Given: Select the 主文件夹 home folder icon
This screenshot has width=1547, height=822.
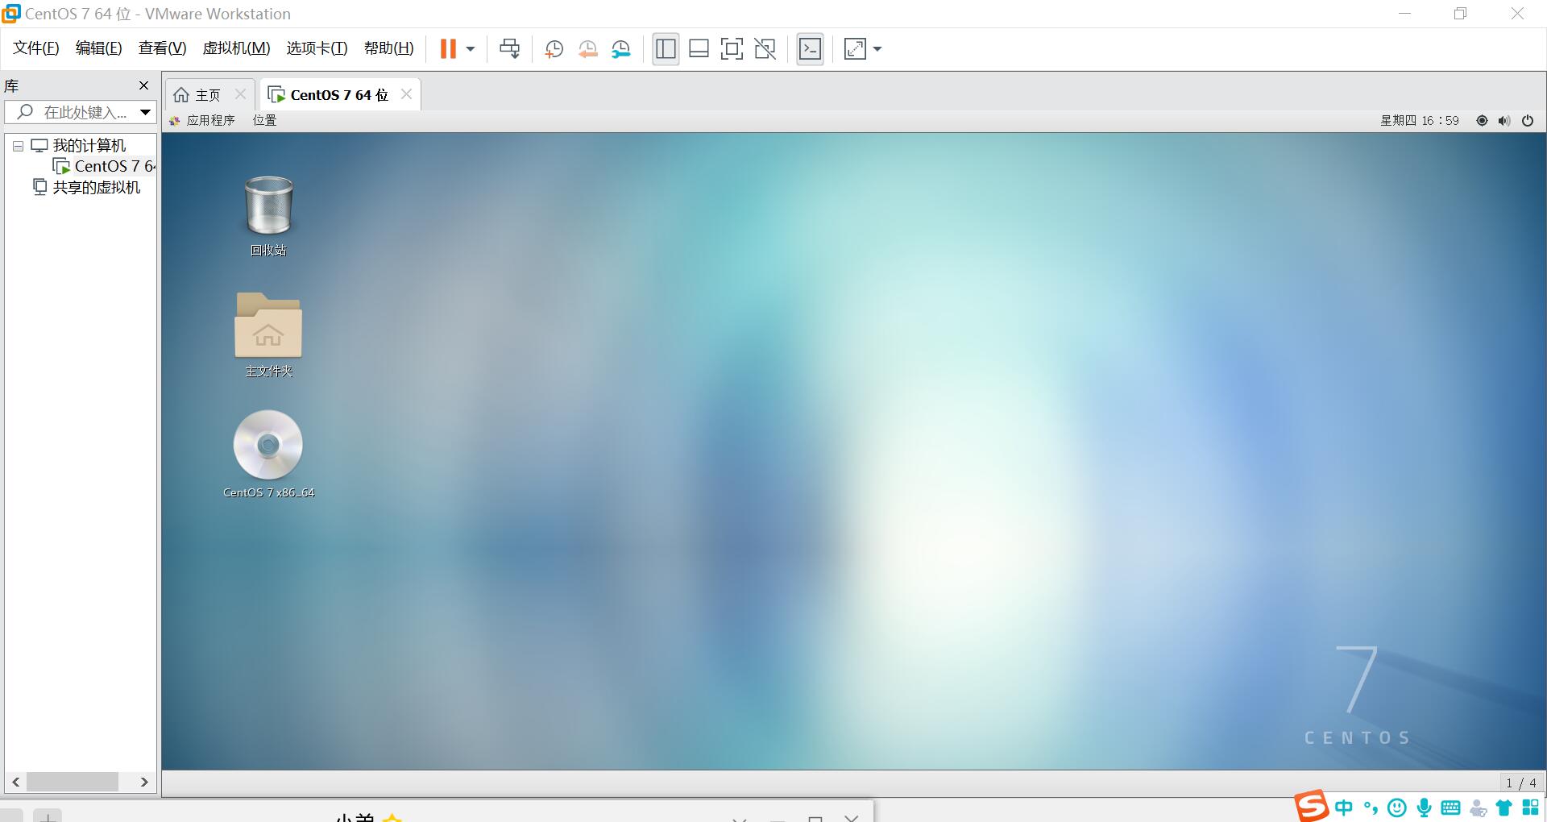Looking at the screenshot, I should coord(268,334).
